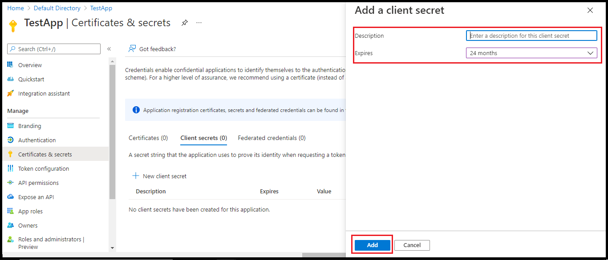Click the plus icon for New client secret
Screen dimensions: 608x260
(x=136, y=176)
